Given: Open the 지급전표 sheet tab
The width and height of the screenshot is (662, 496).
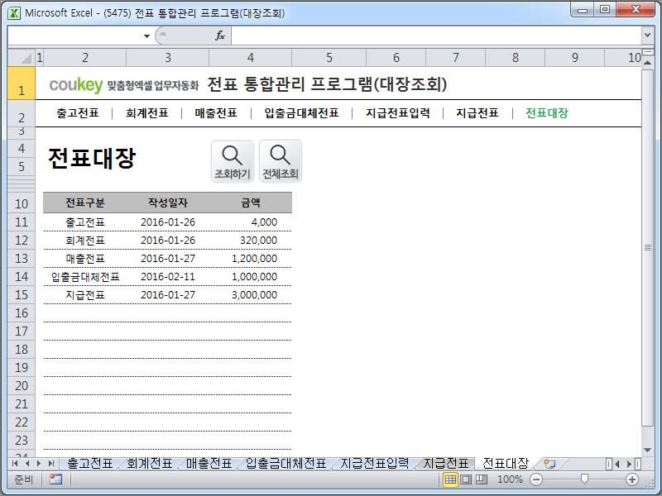Looking at the screenshot, I should point(446,464).
